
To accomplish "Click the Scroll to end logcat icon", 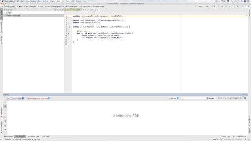I will point(5,106).
